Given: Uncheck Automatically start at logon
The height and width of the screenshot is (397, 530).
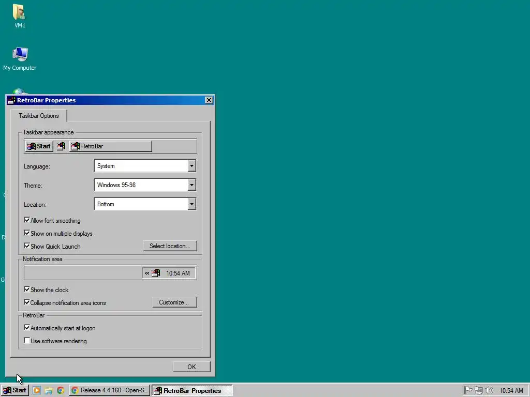Looking at the screenshot, I should 27,327.
